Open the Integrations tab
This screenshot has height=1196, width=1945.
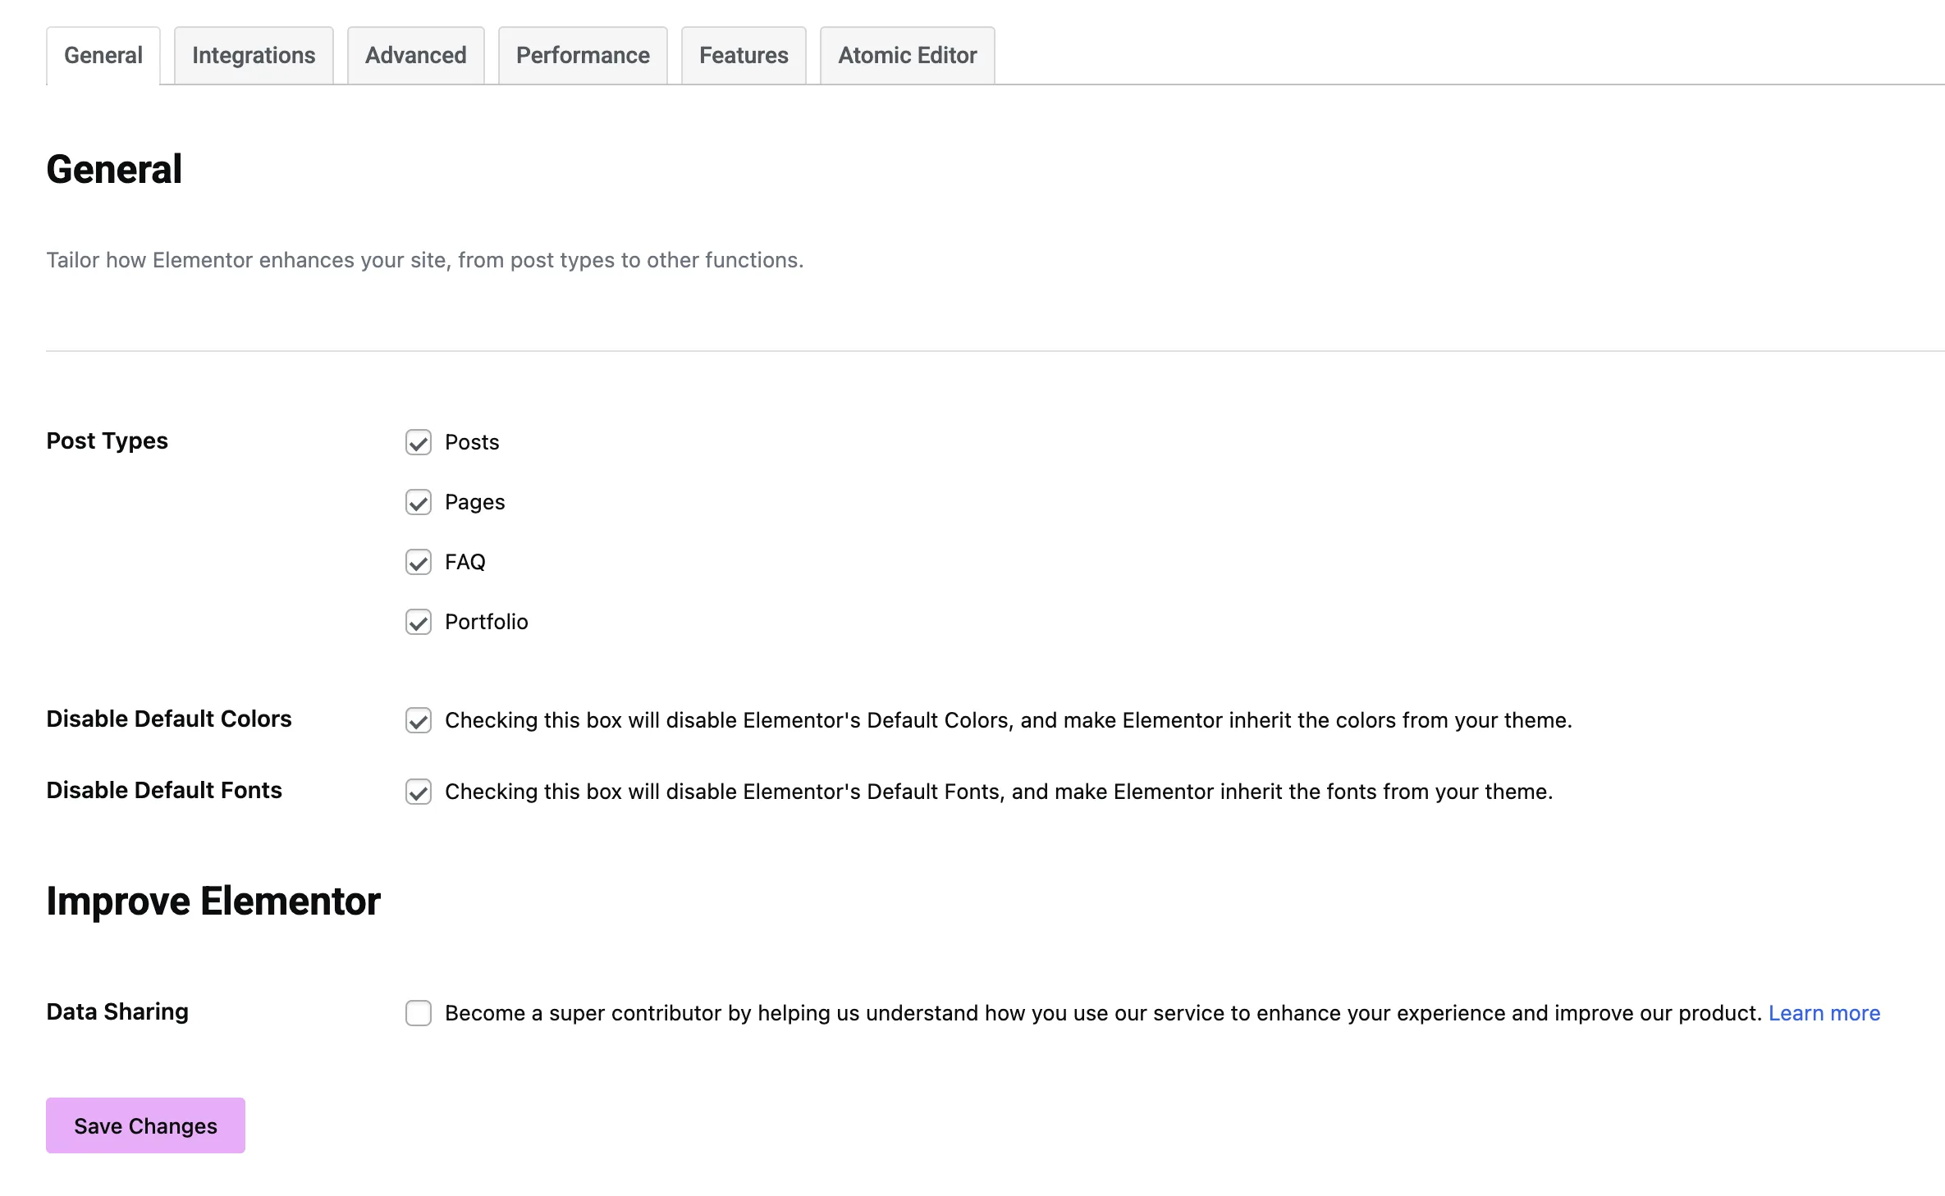coord(254,56)
